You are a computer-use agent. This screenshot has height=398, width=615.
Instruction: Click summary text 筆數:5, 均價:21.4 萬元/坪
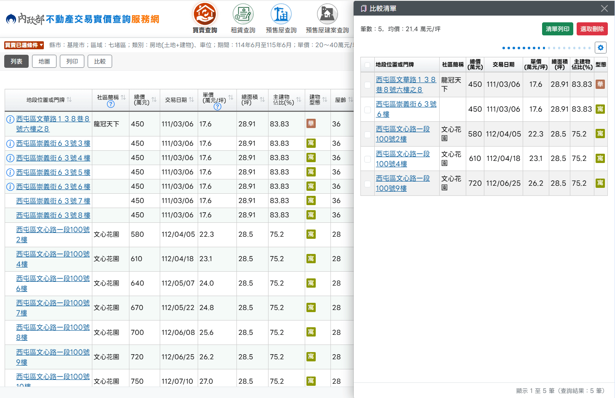400,29
